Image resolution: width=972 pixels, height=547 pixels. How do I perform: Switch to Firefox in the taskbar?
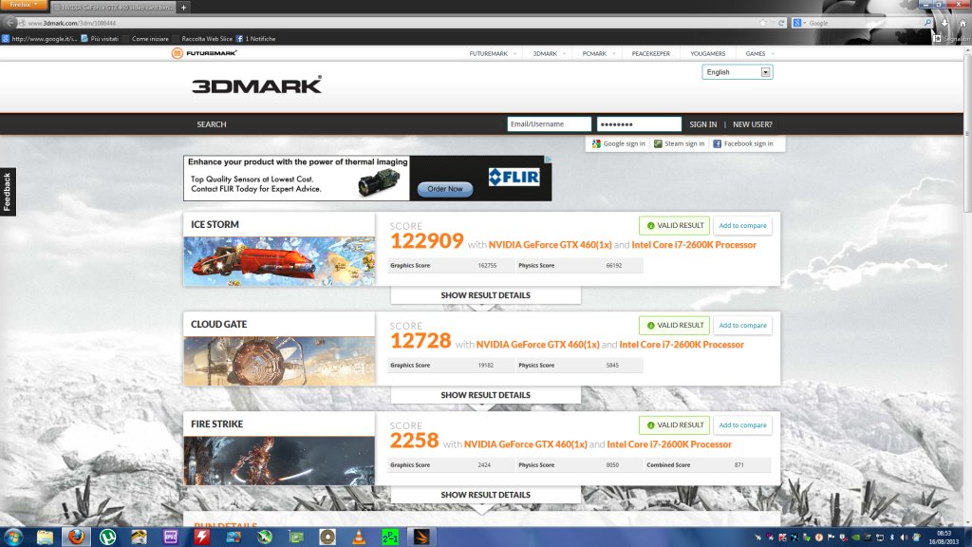coord(76,538)
